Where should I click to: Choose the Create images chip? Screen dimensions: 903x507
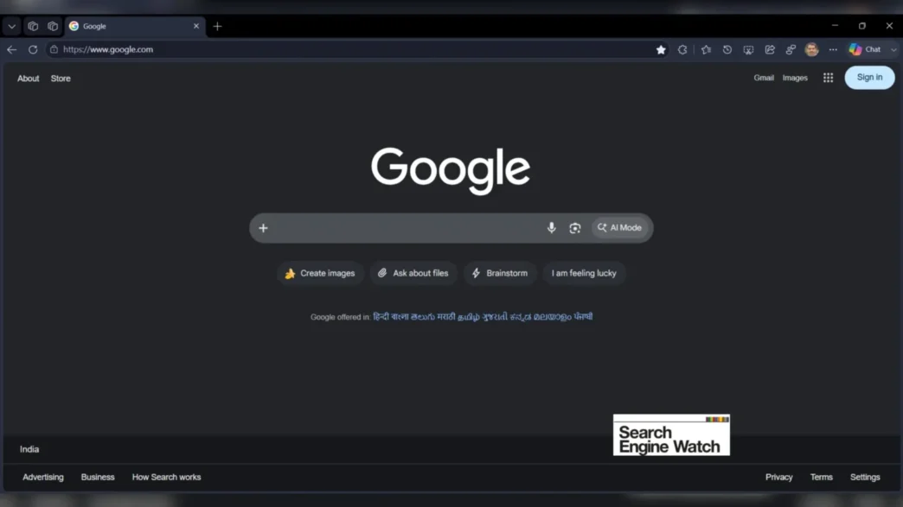320,273
